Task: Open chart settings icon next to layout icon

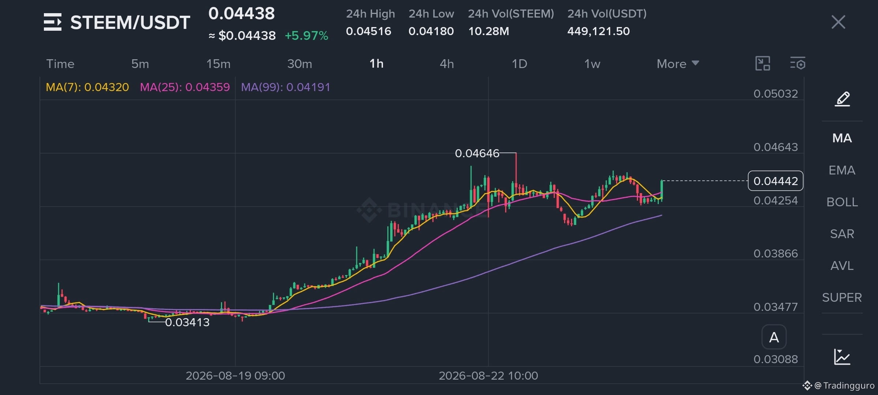Action: tap(798, 64)
